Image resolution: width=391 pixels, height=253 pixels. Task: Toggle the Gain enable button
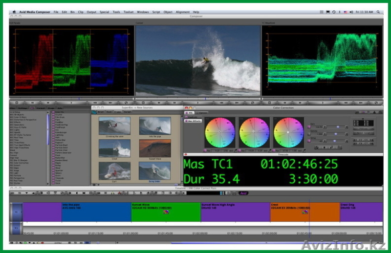click(308, 127)
